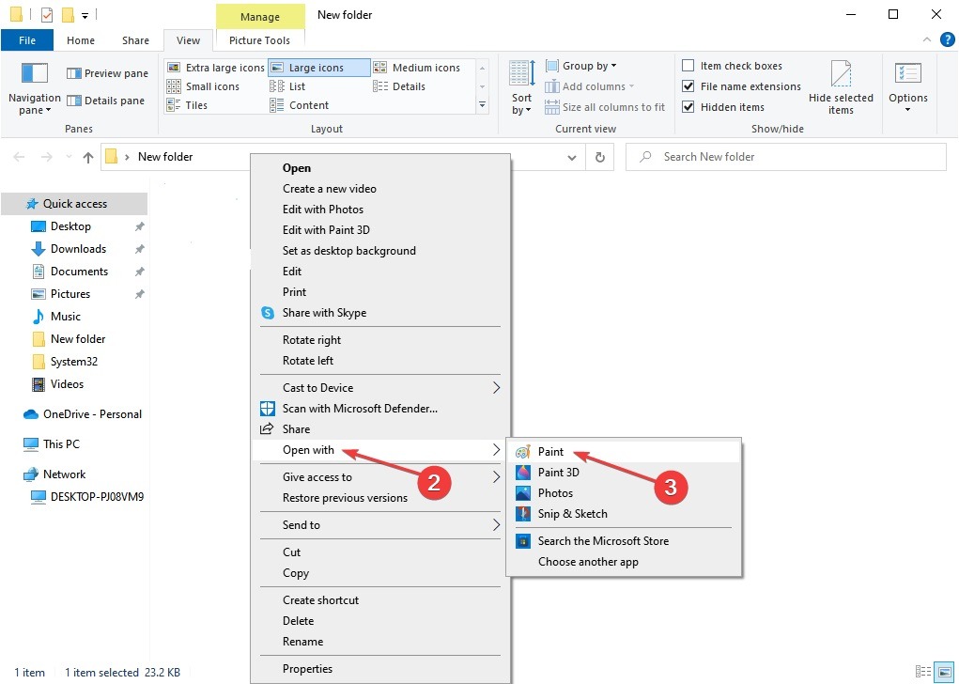
Task: Click Paint icon in Open with submenu
Action: 523,452
